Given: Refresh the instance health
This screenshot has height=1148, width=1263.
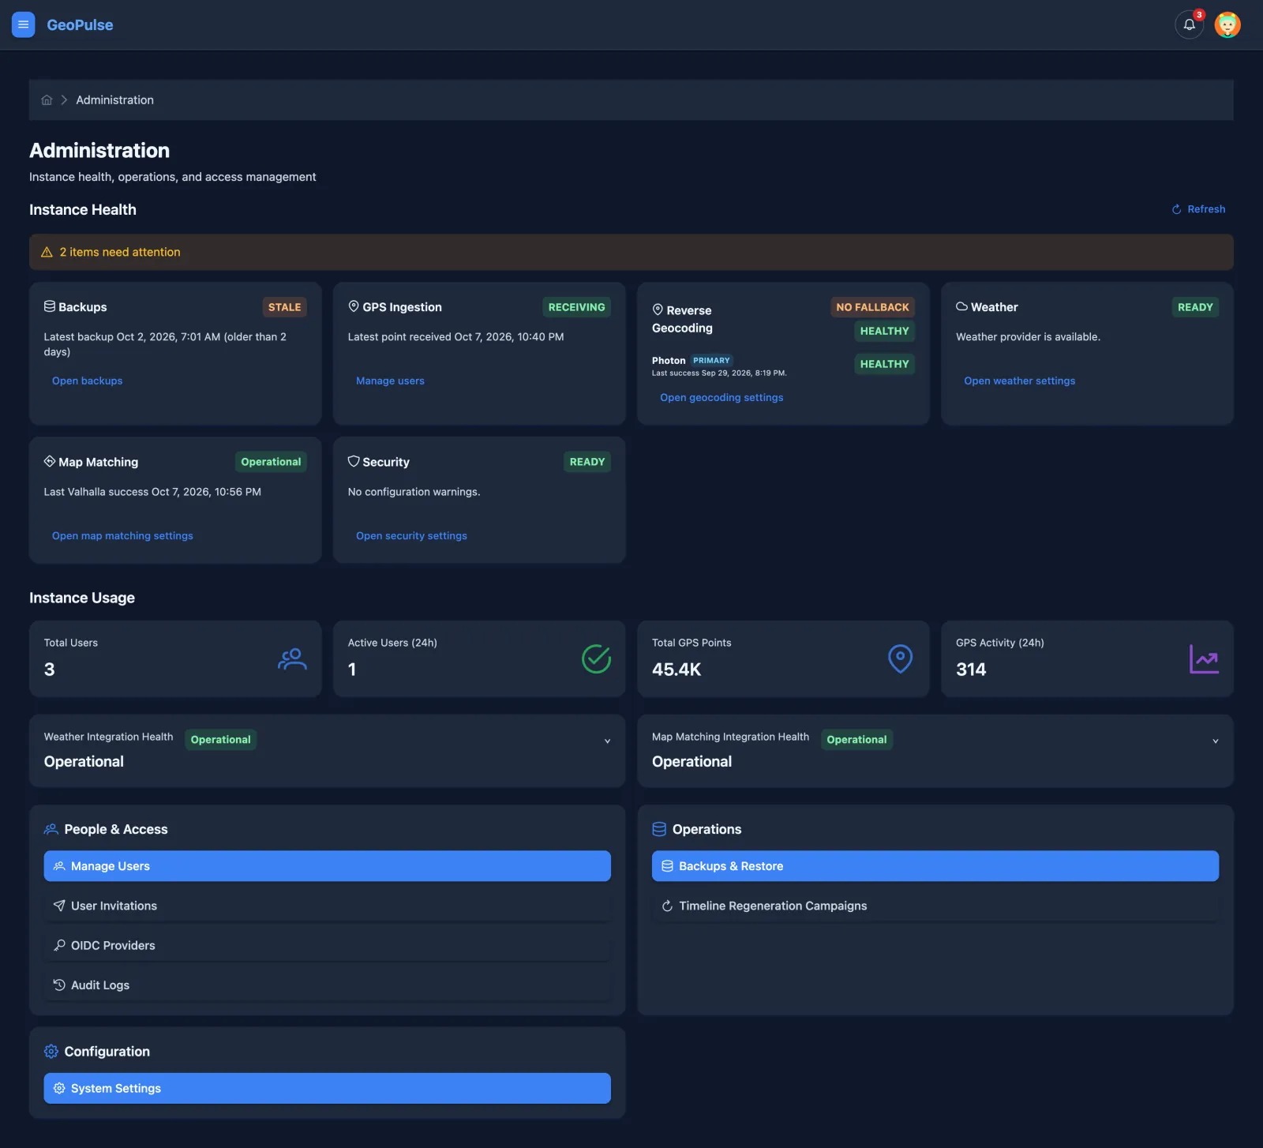Looking at the screenshot, I should pos(1198,209).
